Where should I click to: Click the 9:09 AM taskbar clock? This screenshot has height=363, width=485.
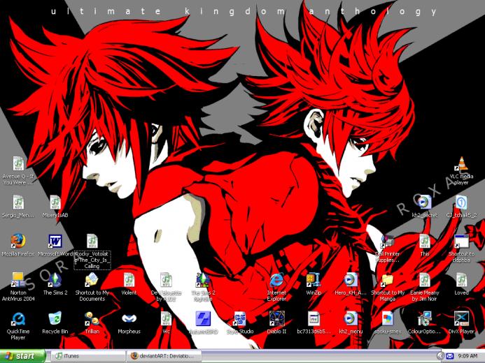point(468,356)
